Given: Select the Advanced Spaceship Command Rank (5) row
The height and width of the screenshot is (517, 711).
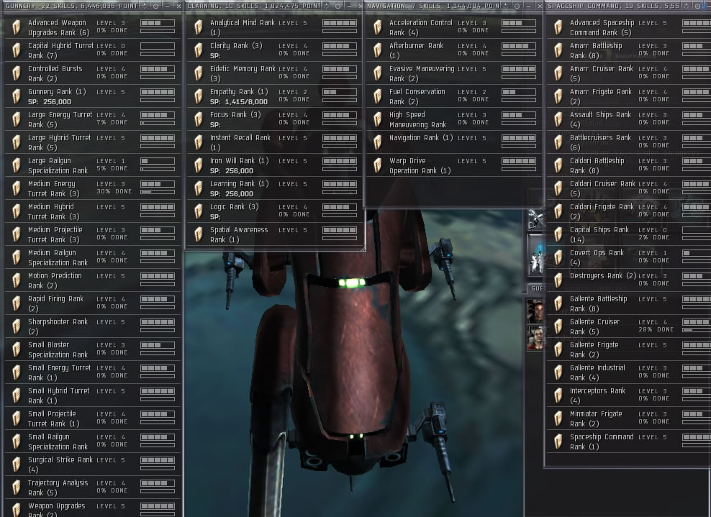Looking at the screenshot, I should click(628, 27).
